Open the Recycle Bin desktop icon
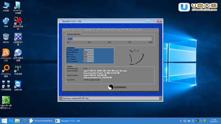Screen dimensions: 221x124 click(6, 38)
